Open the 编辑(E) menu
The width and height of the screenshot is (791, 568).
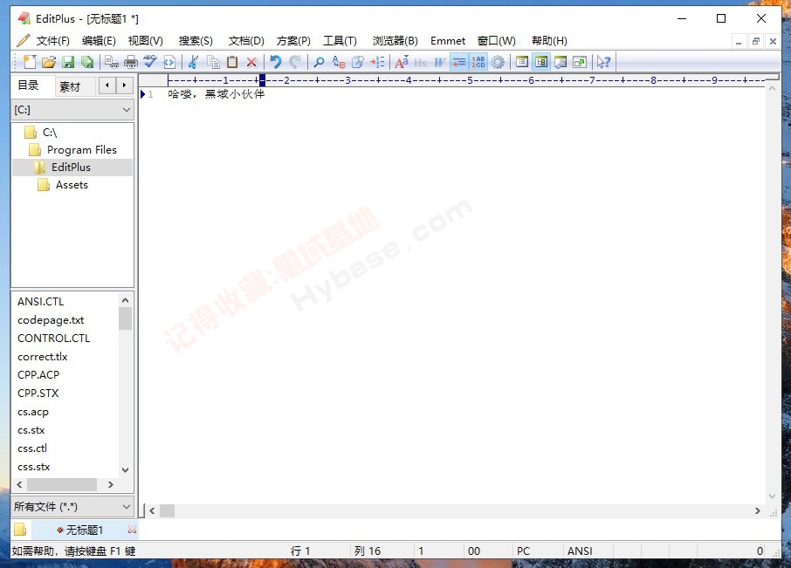pyautogui.click(x=99, y=41)
